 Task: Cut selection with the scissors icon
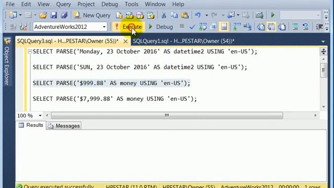[164, 15]
